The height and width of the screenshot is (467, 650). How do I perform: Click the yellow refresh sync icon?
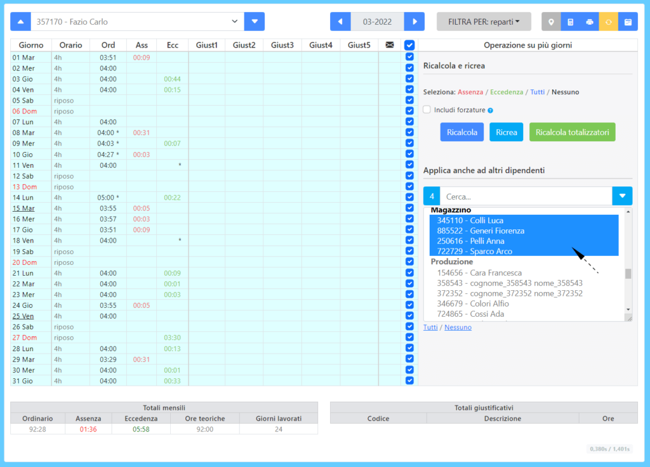coord(609,22)
